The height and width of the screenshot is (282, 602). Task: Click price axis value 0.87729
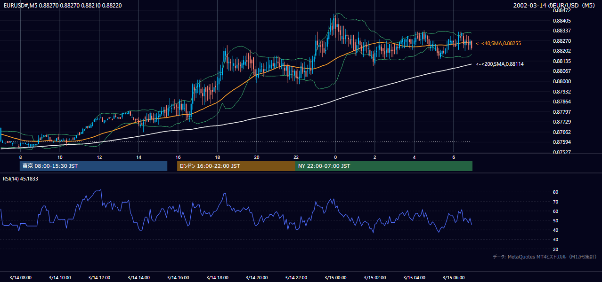(x=561, y=122)
